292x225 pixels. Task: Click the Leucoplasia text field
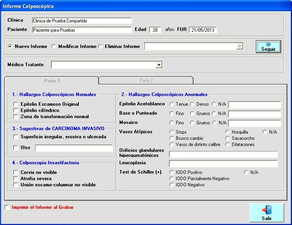(x=223, y=164)
